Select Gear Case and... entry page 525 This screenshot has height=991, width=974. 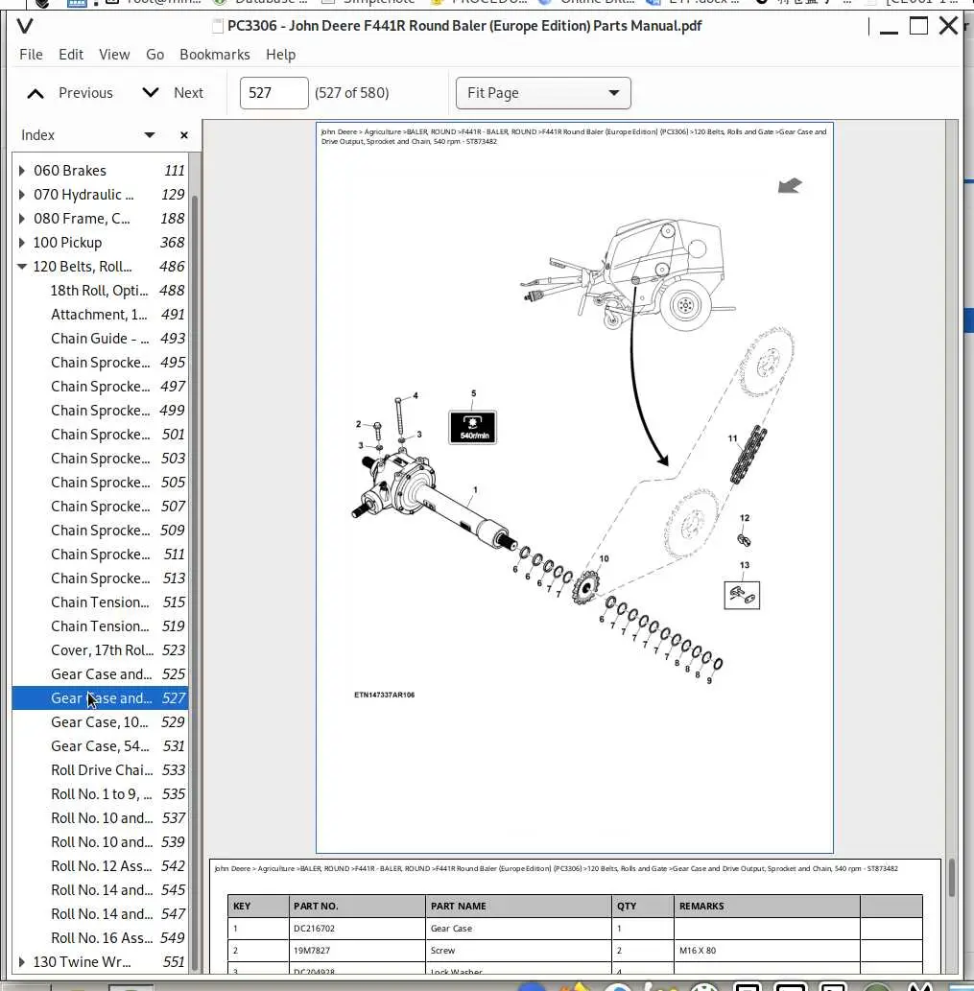point(100,675)
